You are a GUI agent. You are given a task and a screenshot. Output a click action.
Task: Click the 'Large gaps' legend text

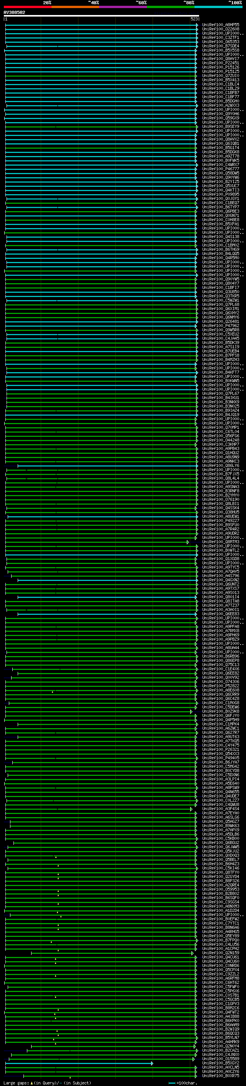tap(16, 1083)
